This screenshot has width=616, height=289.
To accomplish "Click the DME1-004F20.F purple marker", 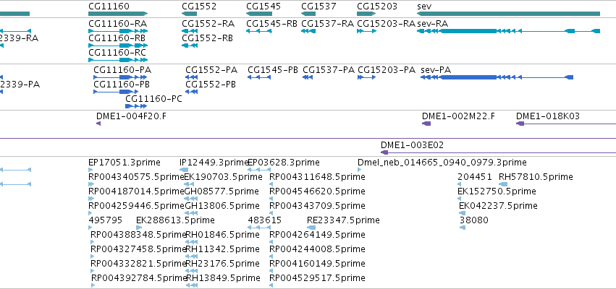I will point(98,124).
